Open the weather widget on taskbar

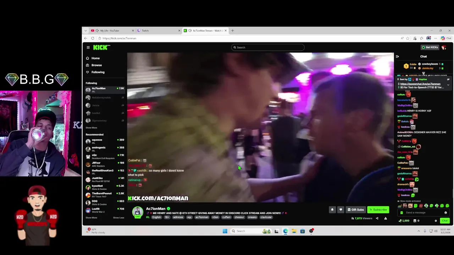tap(96, 231)
